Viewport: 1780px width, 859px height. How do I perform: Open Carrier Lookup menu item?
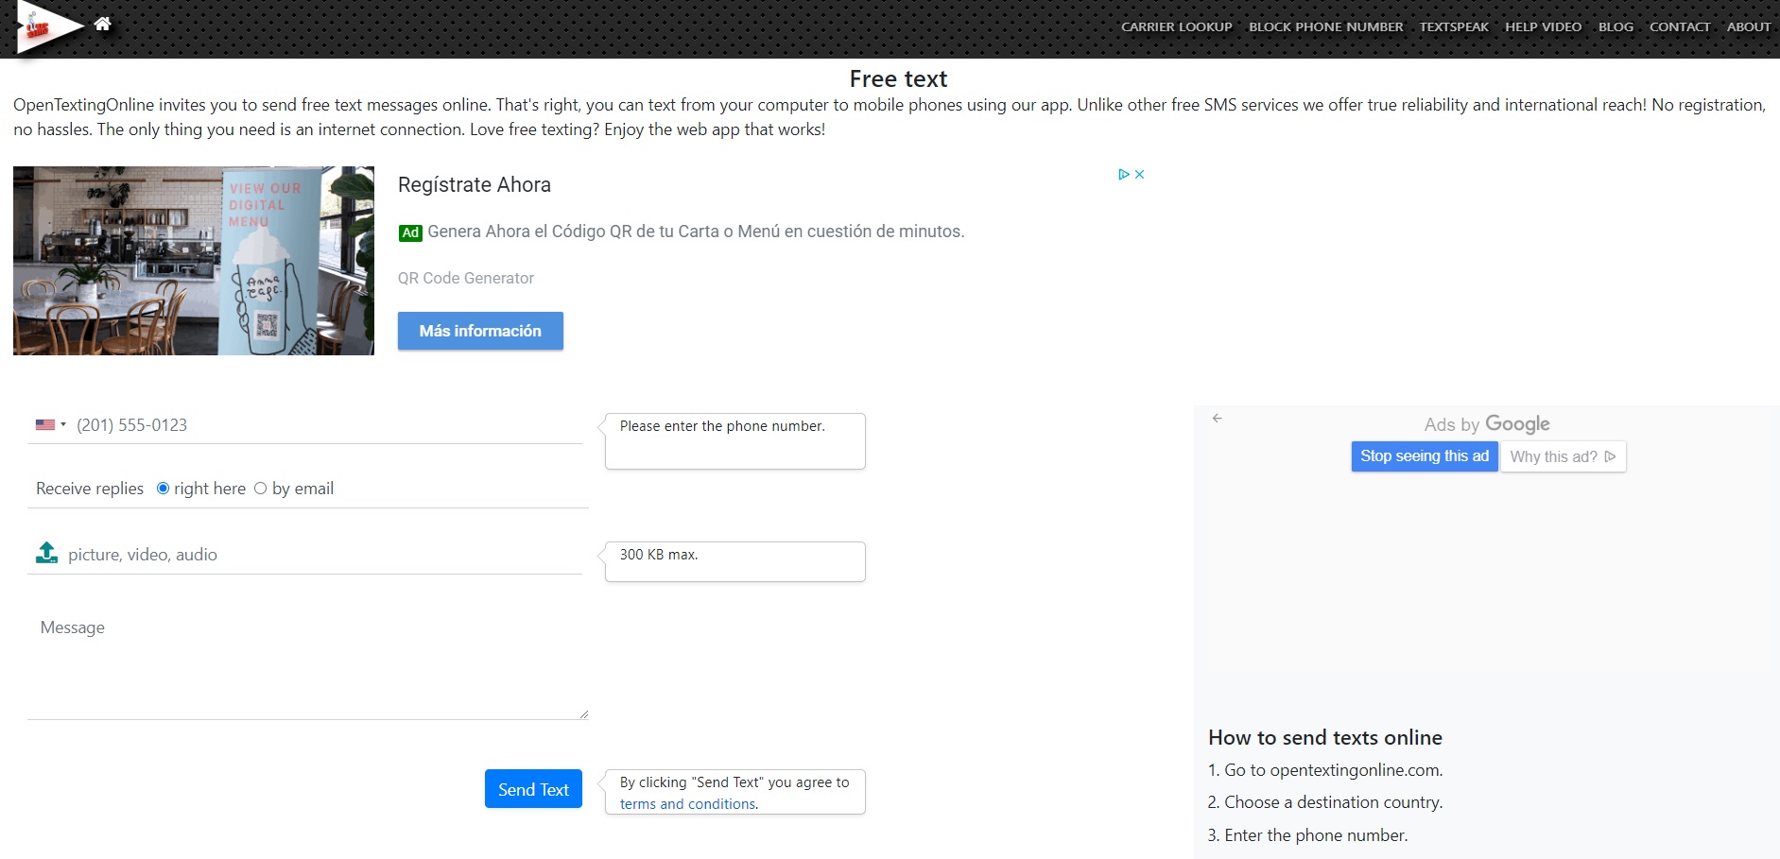click(1176, 27)
